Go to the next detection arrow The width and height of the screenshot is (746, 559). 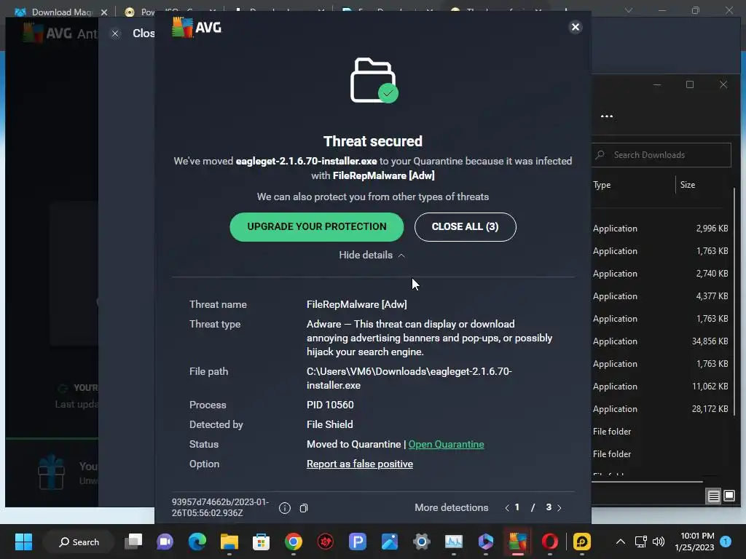click(x=559, y=507)
